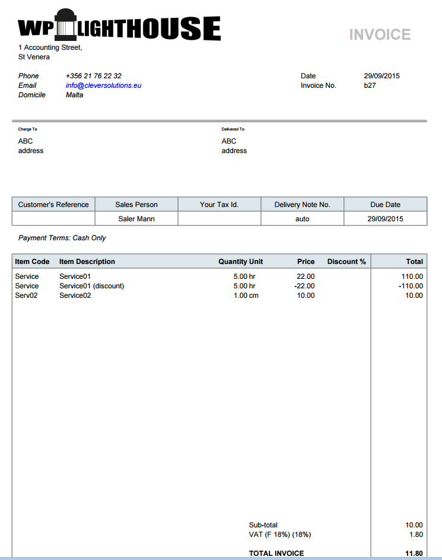The width and height of the screenshot is (442, 560).
Task: Click the Payment Terms: Cash Only text
Action: click(62, 238)
